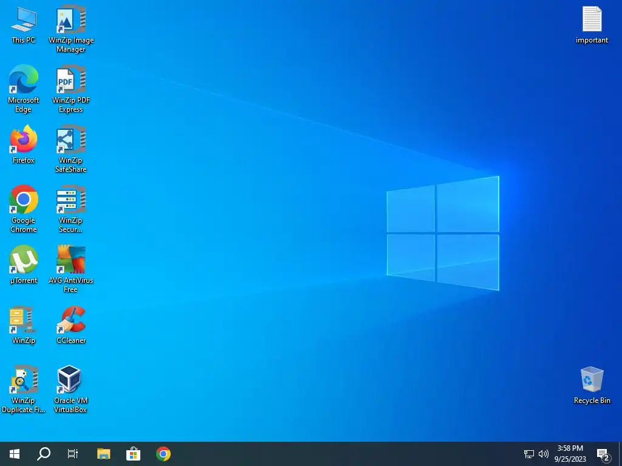
Task: Open File Explorer from the taskbar
Action: (x=103, y=454)
